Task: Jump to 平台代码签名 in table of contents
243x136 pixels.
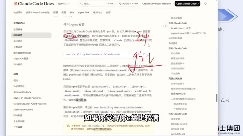Action: coord(180,109)
